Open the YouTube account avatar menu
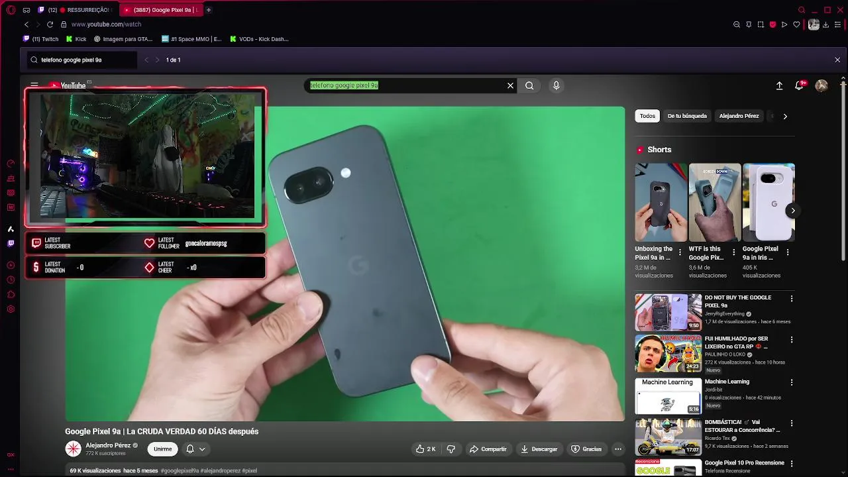 pos(821,85)
